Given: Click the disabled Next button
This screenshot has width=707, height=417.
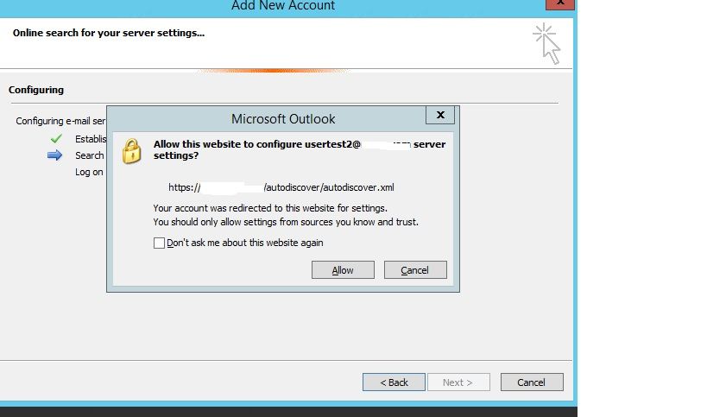Looking at the screenshot, I should 458,382.
